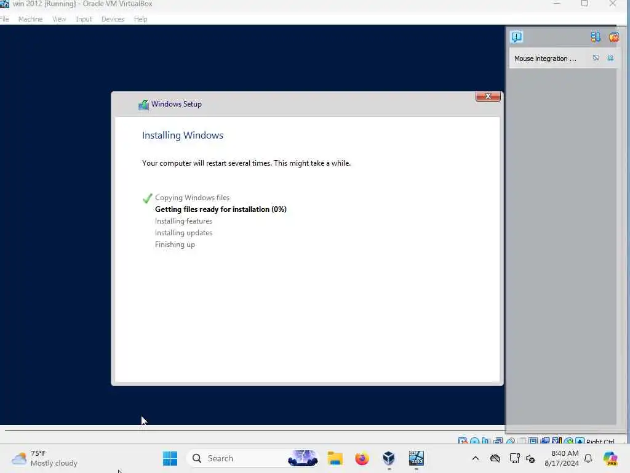Screen dimensions: 630x473
Task: Open the weather widget showing 75°F
Action: pyautogui.click(x=44, y=458)
